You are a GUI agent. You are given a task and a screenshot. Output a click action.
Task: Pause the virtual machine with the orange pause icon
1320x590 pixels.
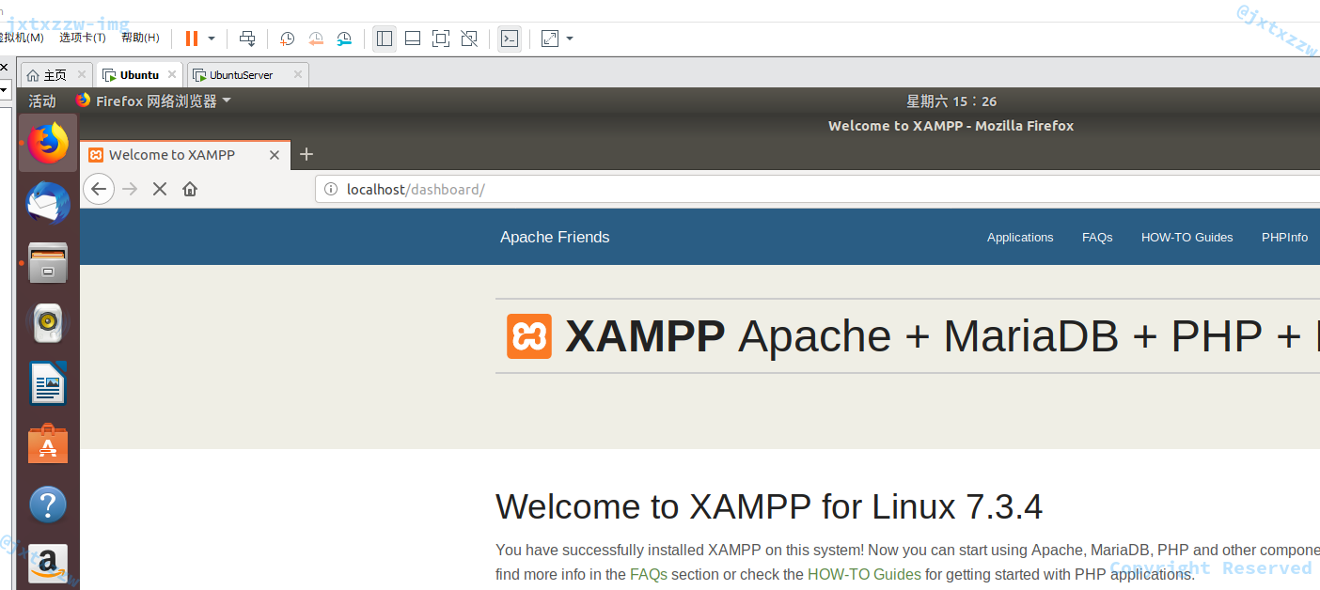(192, 39)
